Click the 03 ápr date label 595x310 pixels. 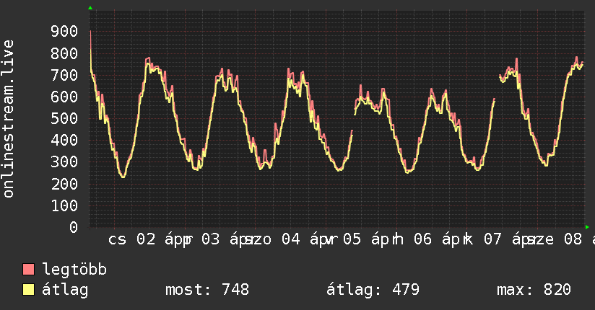pos(220,239)
